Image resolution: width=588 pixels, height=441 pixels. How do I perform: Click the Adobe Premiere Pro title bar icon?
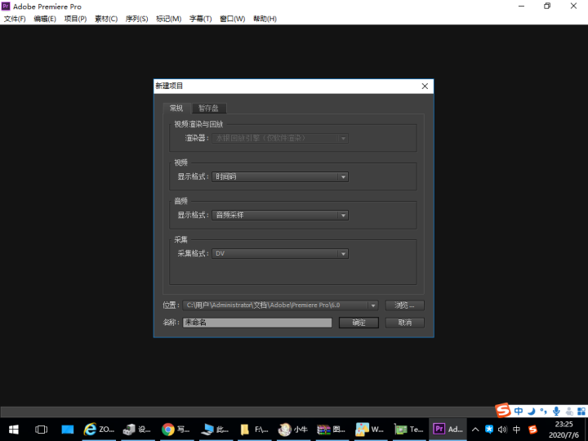tap(6, 6)
